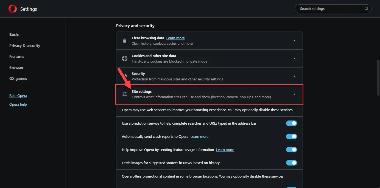The width and height of the screenshot is (380, 188).
Task: Click the Rate Opera link
Action: (18, 96)
